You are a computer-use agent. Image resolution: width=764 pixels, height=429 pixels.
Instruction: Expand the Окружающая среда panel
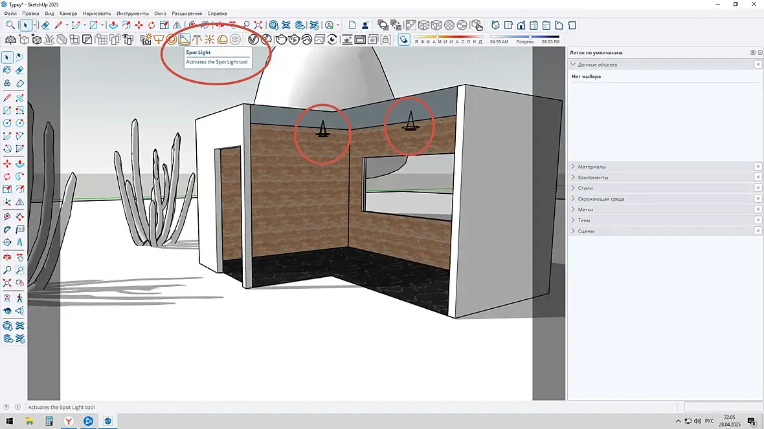(573, 198)
